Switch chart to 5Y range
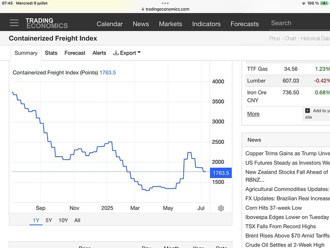This screenshot has height=248, width=330. tap(49, 220)
